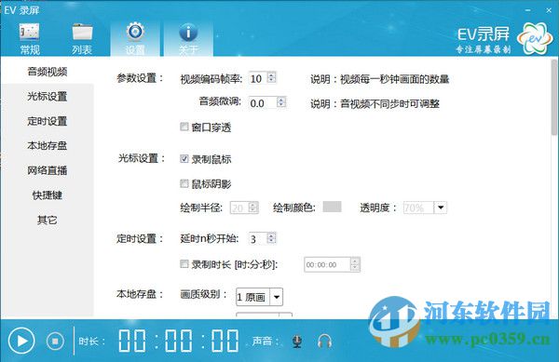Enable the 窗口穿透 checkbox
Screen dimensions: 559x362
click(184, 127)
